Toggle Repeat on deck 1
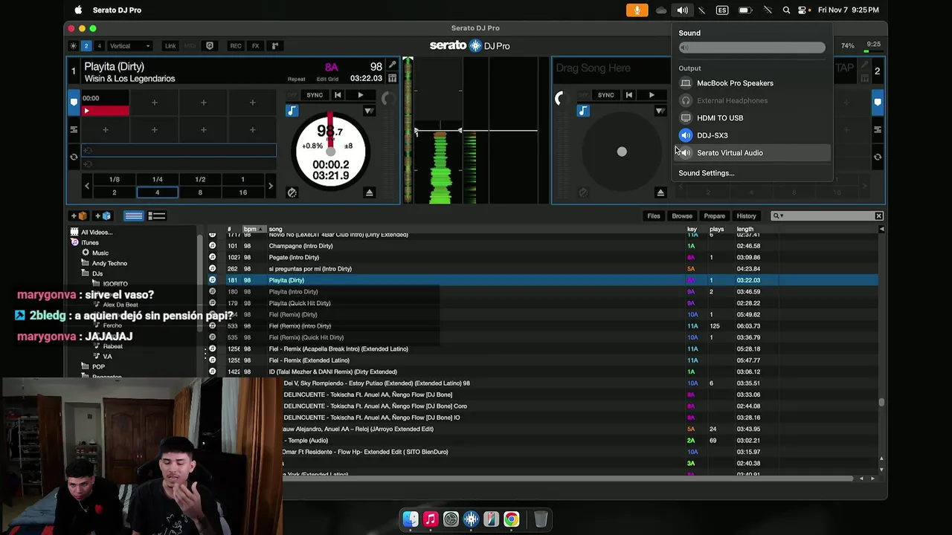Screen dimensions: 952x535 tap(296, 79)
